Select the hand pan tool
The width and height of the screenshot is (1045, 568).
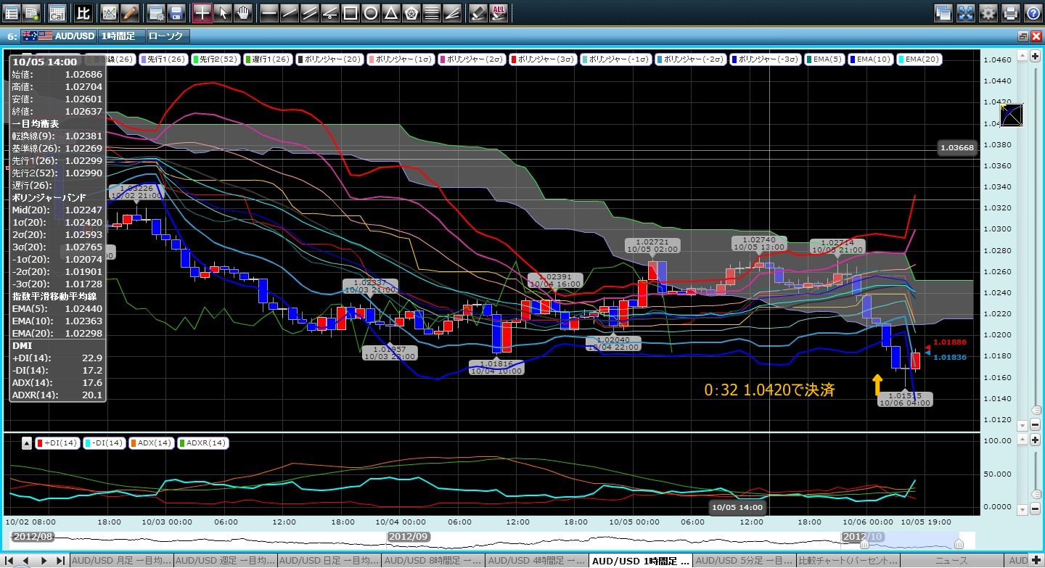point(243,12)
